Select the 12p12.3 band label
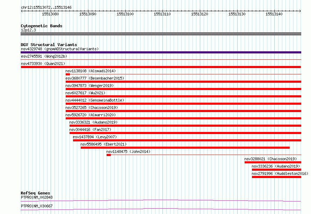Viewport: 311px width, 214px height. [x=28, y=30]
